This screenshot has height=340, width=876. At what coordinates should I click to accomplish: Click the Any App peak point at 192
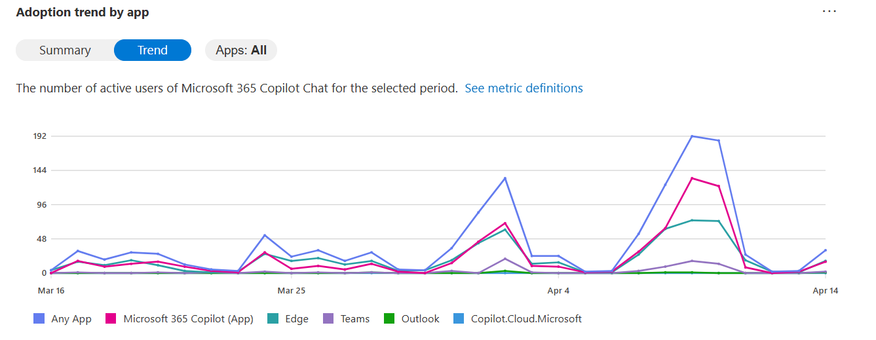click(x=692, y=136)
